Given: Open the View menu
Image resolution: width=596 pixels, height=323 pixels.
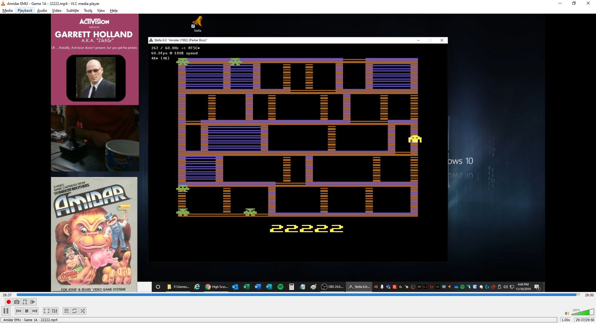Looking at the screenshot, I should (101, 11).
